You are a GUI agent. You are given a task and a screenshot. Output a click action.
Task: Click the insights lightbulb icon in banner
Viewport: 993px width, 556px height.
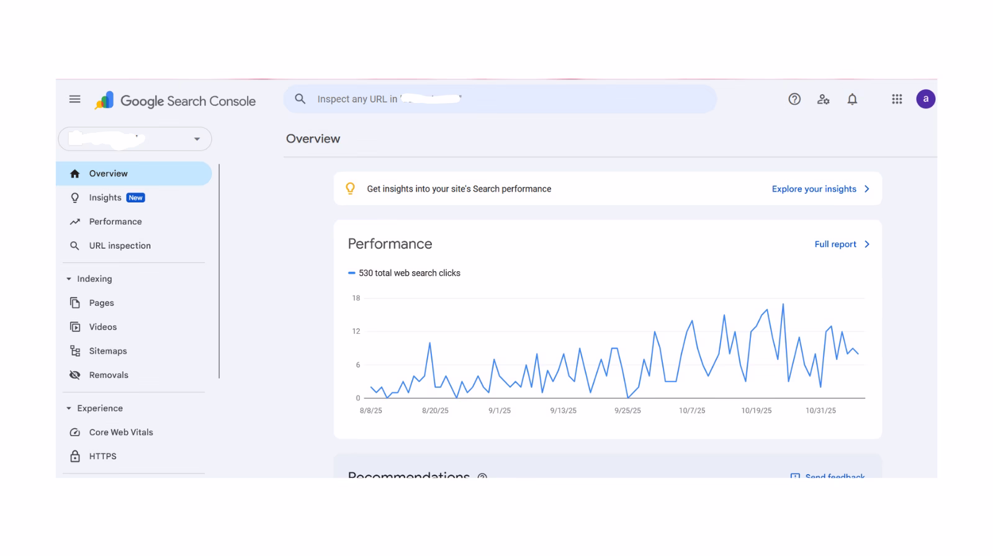coord(350,189)
